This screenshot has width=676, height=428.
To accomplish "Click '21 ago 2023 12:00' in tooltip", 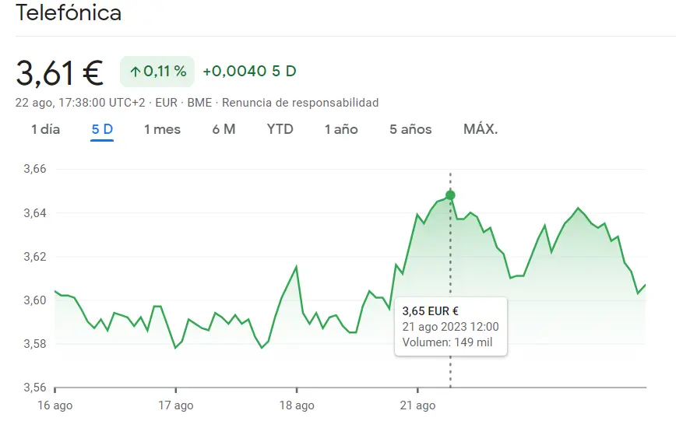I will [x=450, y=327].
